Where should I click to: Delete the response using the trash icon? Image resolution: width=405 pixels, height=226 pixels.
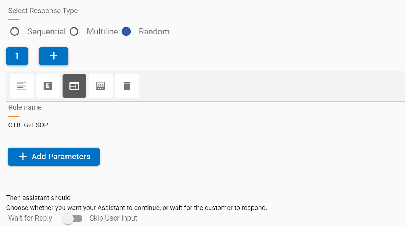click(127, 86)
